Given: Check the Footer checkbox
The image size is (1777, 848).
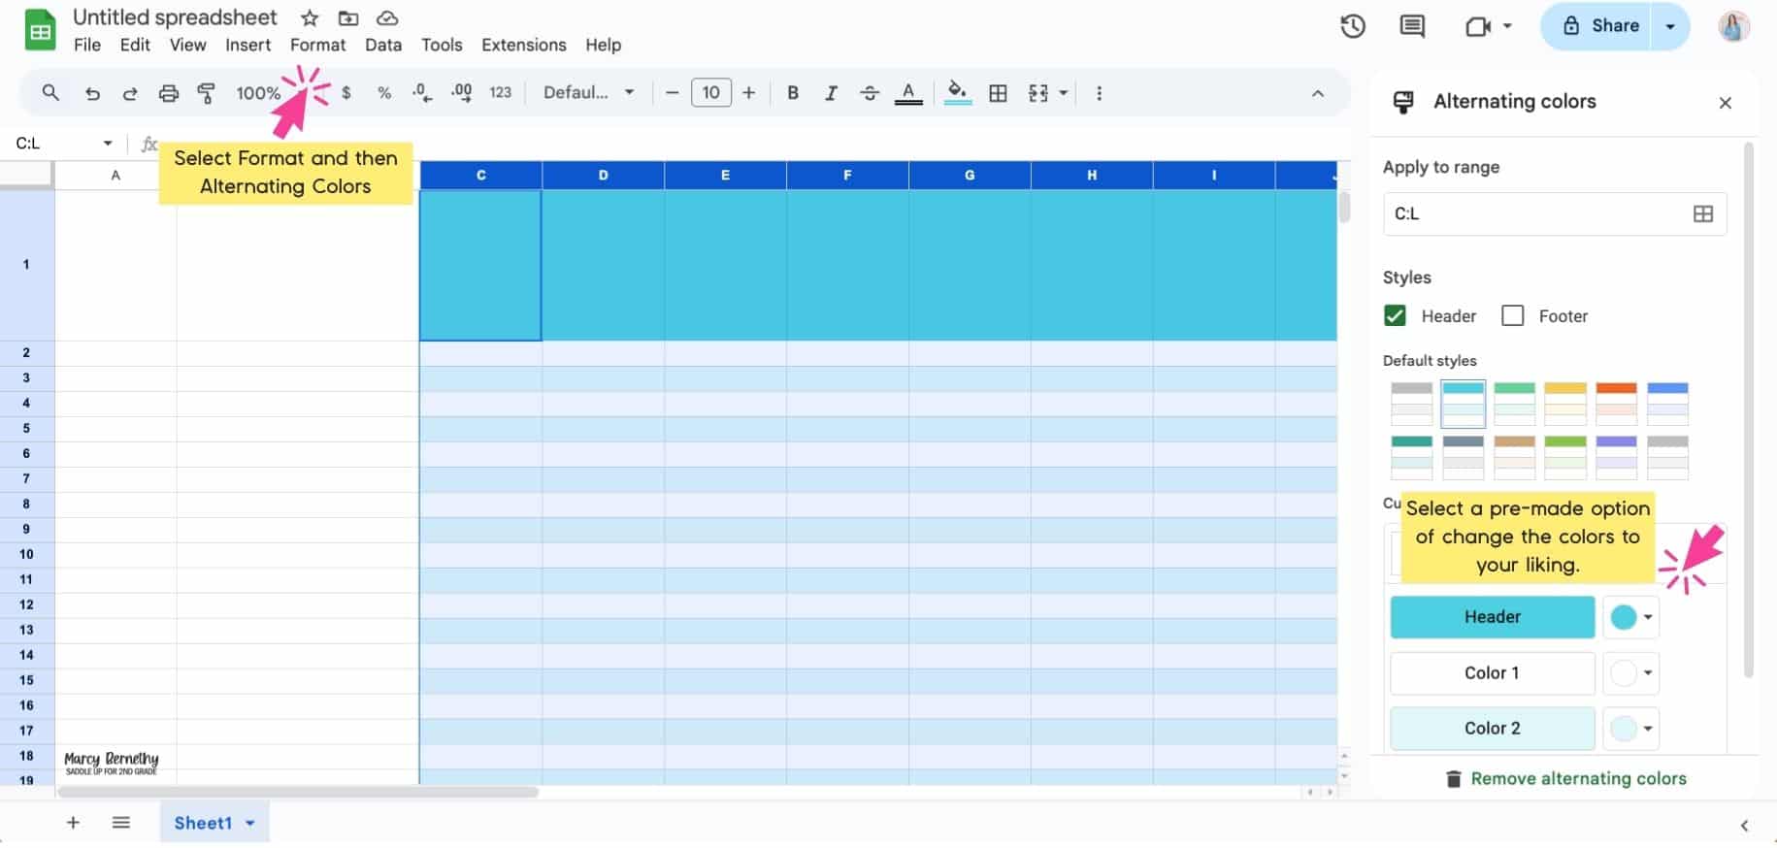Looking at the screenshot, I should (1512, 315).
